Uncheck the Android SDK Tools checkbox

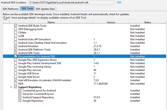[x=16, y=53]
